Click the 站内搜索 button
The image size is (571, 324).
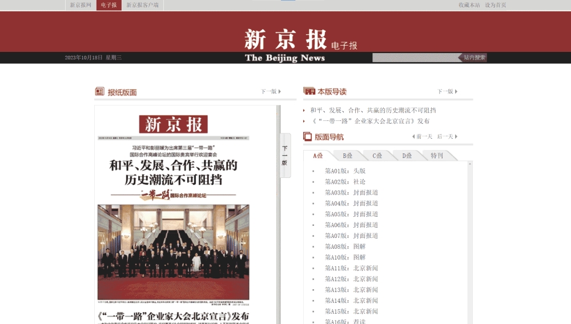click(474, 58)
